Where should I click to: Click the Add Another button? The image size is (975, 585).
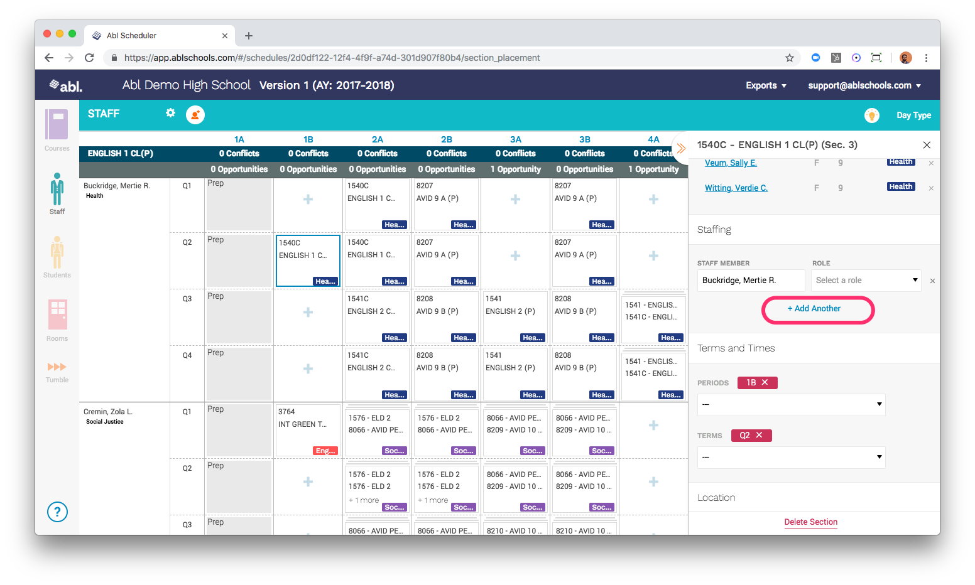point(817,309)
